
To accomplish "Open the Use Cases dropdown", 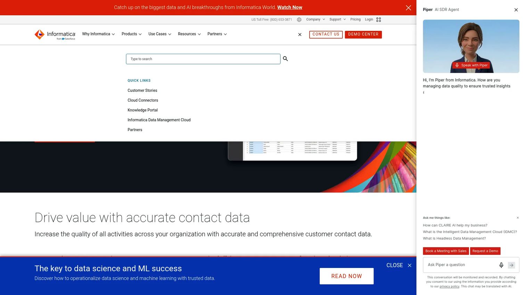I will click(160, 34).
